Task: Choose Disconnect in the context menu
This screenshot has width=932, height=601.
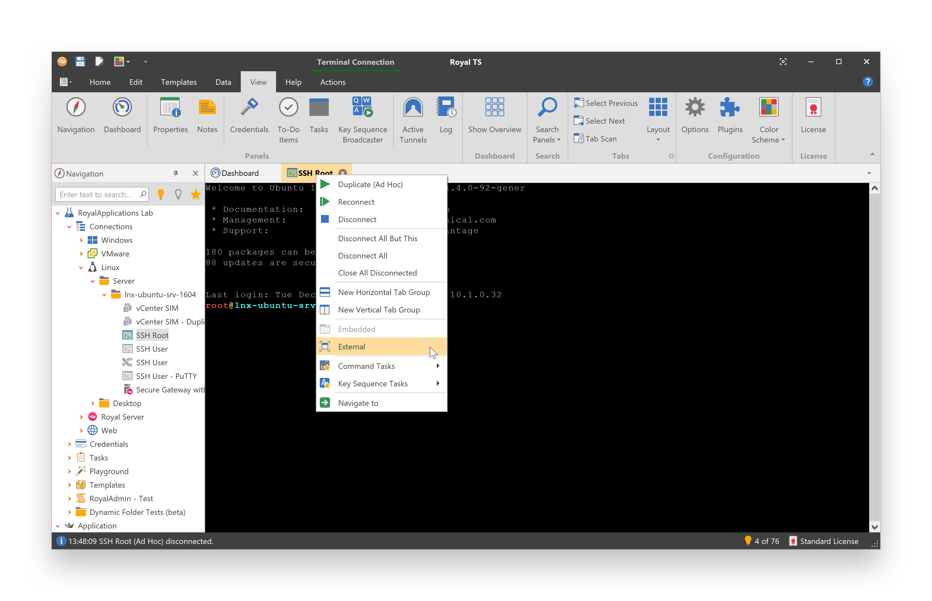Action: click(x=382, y=220)
